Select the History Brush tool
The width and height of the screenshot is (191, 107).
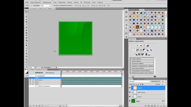pyautogui.click(x=27, y=35)
